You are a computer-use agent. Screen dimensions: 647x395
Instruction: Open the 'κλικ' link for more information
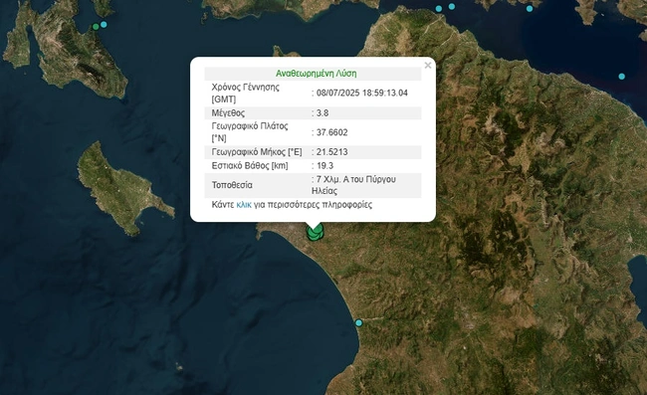point(244,205)
